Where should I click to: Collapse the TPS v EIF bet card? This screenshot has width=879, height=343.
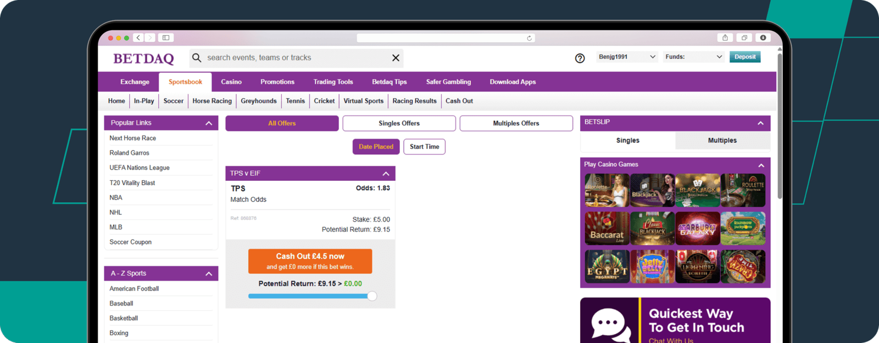click(x=386, y=174)
